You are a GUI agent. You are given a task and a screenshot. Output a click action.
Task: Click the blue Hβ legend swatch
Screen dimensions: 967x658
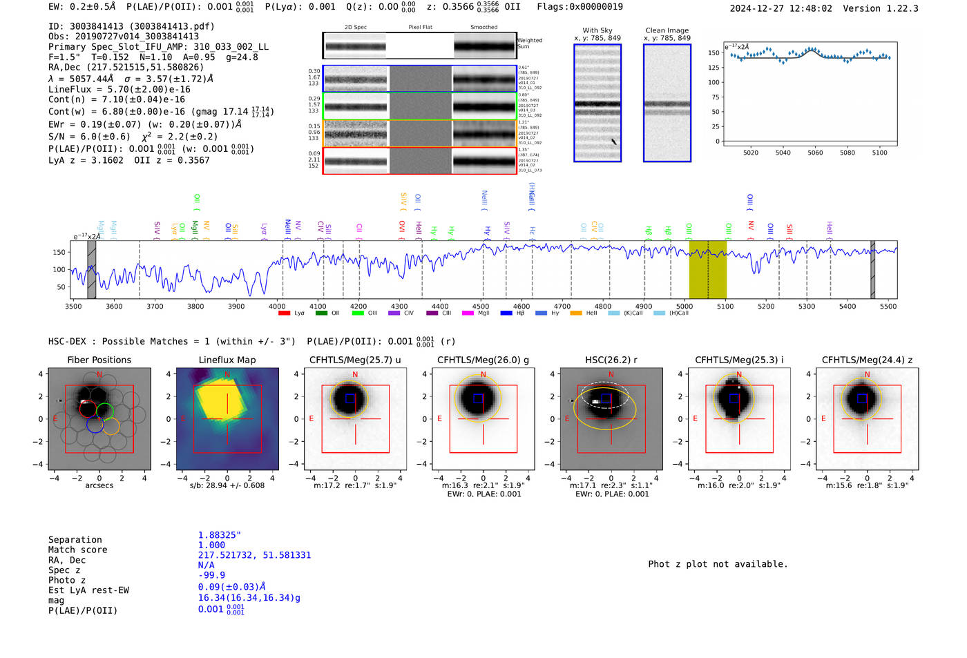[x=506, y=313]
